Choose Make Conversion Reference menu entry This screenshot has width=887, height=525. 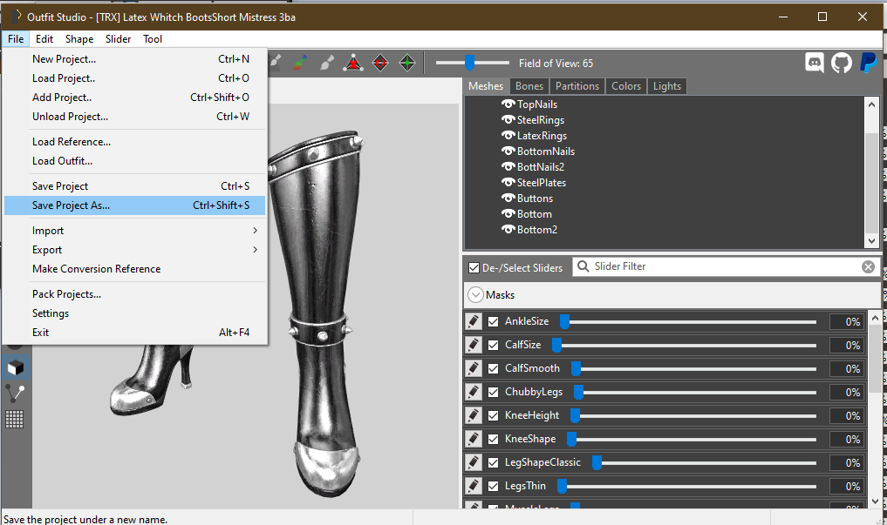pos(134,269)
